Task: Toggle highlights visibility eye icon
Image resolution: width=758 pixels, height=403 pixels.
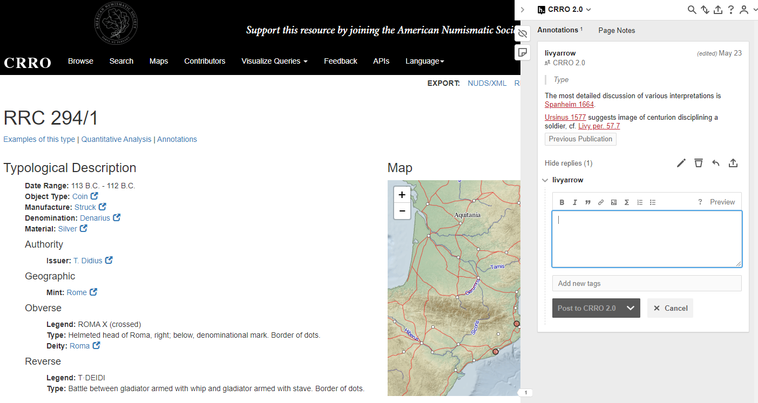Action: tap(522, 34)
